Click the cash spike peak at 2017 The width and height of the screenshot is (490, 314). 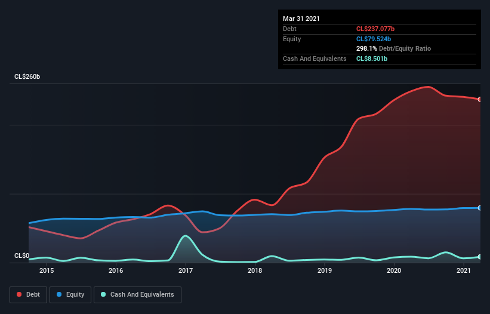[x=186, y=236]
